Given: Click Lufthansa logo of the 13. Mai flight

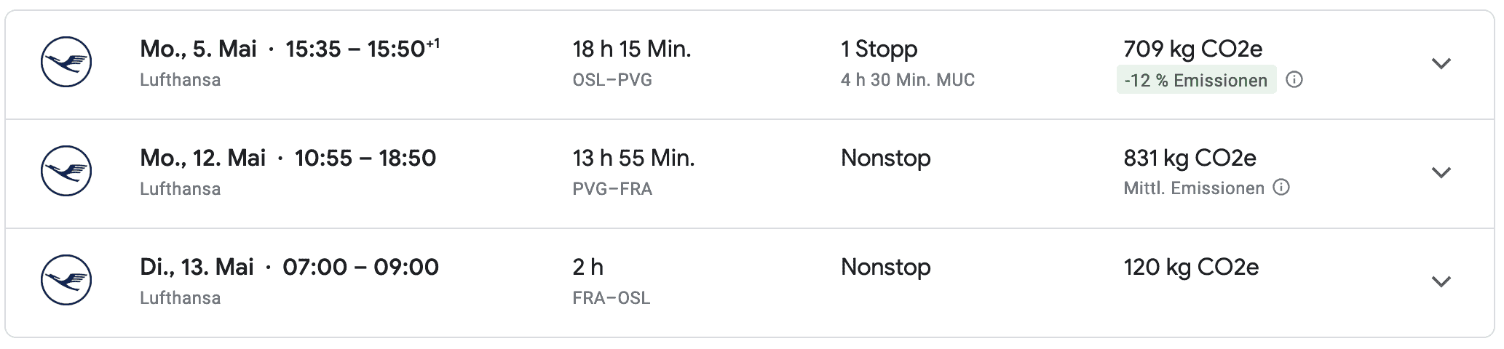Looking at the screenshot, I should (x=66, y=280).
